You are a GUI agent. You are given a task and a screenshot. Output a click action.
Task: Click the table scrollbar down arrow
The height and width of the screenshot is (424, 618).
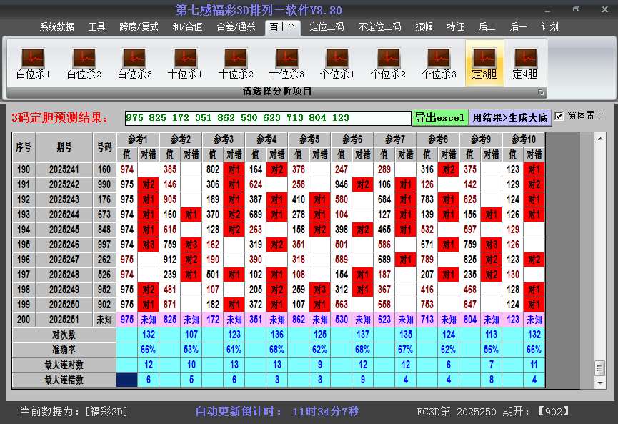click(x=600, y=383)
